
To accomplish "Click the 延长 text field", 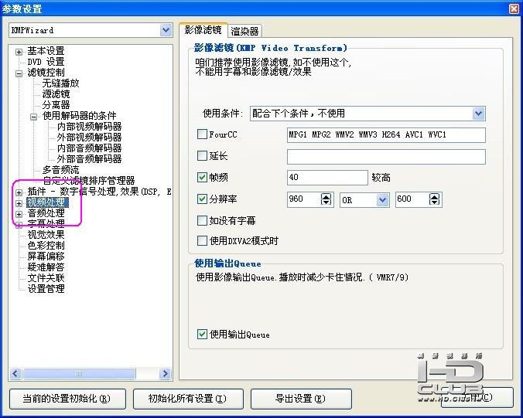I will 386,157.
